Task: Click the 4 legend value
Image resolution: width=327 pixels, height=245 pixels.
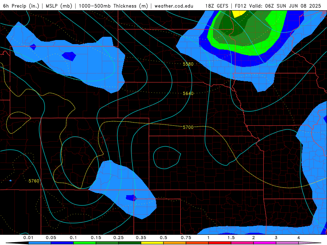Action: click(299, 238)
